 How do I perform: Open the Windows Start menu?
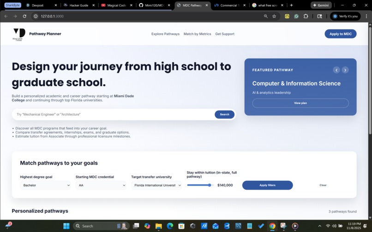66,226
